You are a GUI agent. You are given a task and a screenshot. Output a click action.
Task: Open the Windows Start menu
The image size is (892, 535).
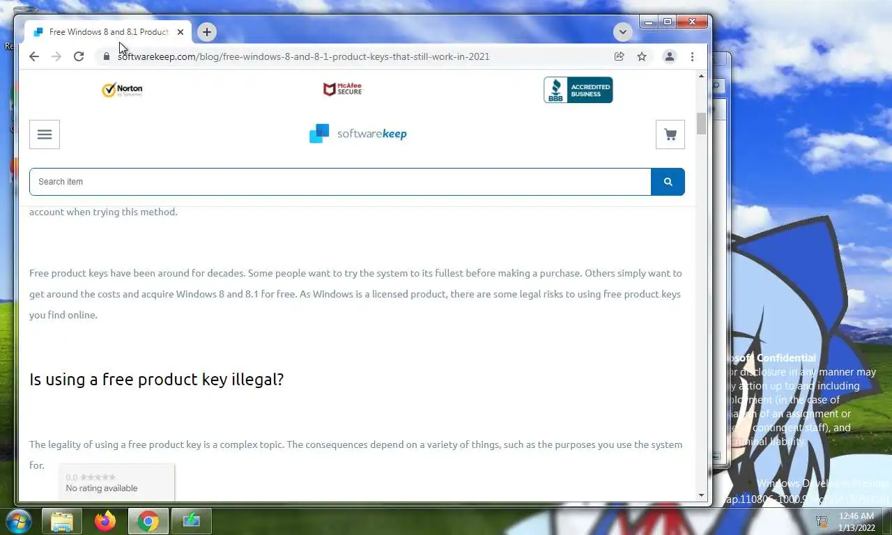coord(18,521)
